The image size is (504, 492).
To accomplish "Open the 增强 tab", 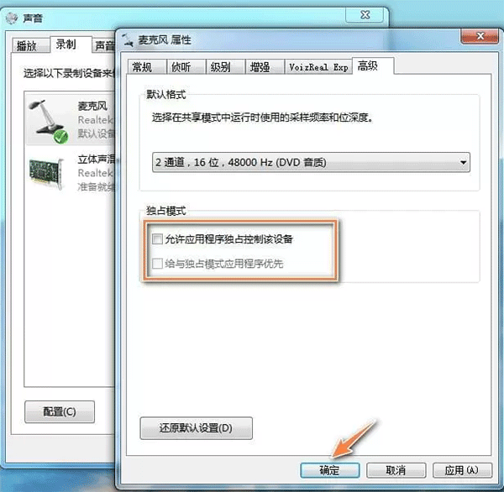I will 260,67.
